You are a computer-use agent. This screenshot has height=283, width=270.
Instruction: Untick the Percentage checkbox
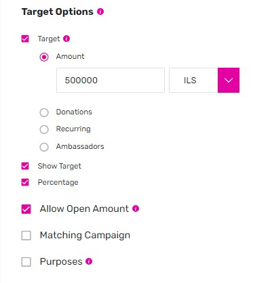click(x=25, y=182)
